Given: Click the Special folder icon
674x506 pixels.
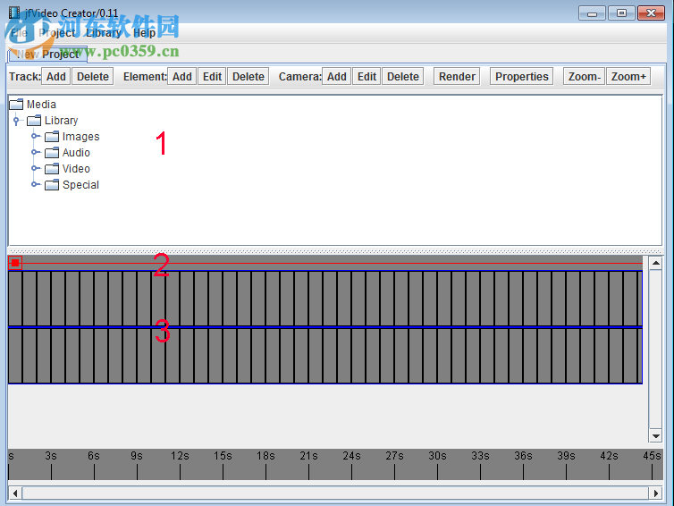Looking at the screenshot, I should [x=52, y=185].
